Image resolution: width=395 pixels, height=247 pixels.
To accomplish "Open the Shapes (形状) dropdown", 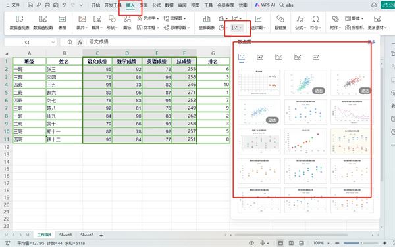I will (x=112, y=22).
